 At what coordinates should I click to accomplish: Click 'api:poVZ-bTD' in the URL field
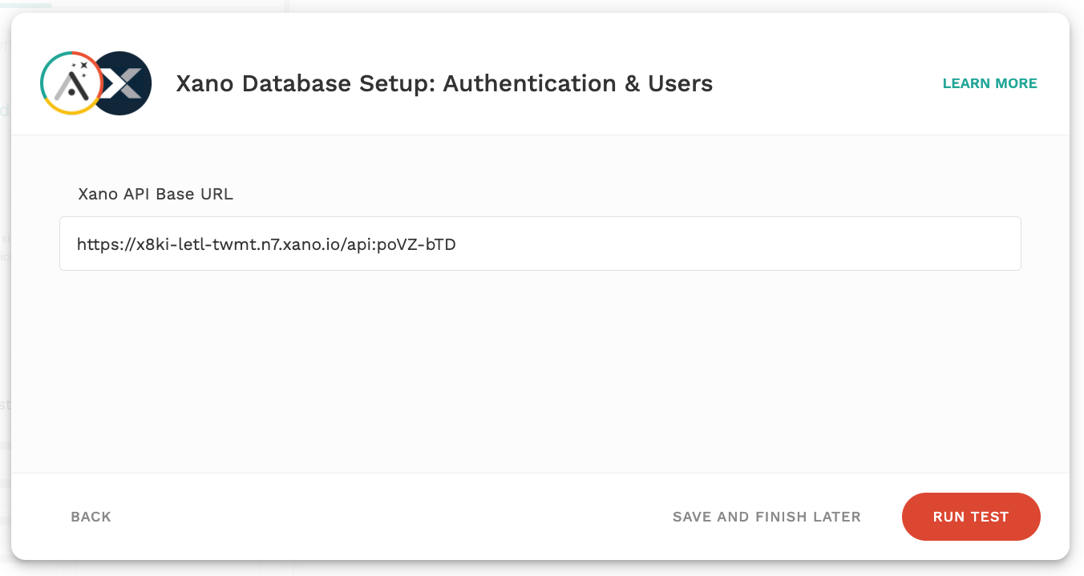click(402, 244)
